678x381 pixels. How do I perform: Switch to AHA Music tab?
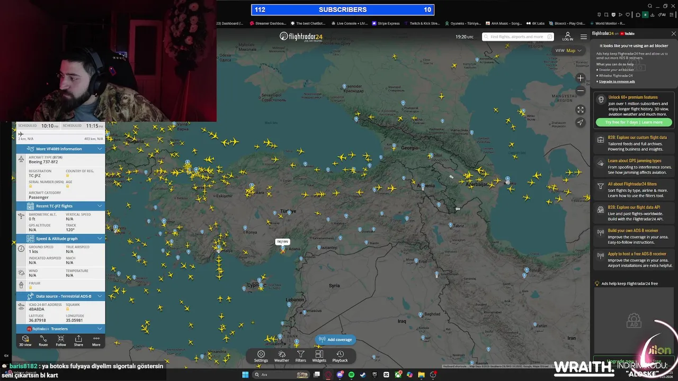(x=504, y=23)
